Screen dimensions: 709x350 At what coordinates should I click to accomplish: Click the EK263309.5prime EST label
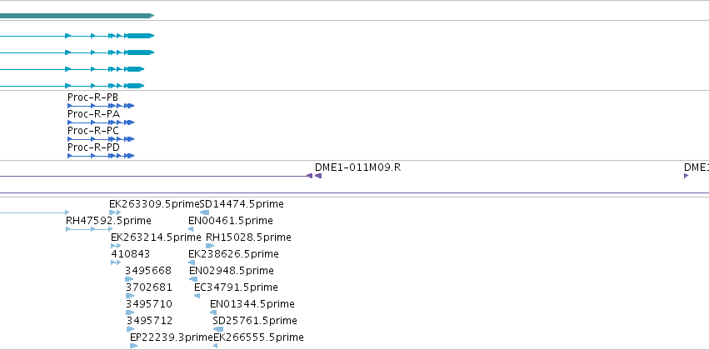pos(154,204)
